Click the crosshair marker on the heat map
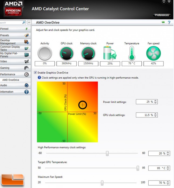Viewport: 174px width, 188px height. point(83,105)
